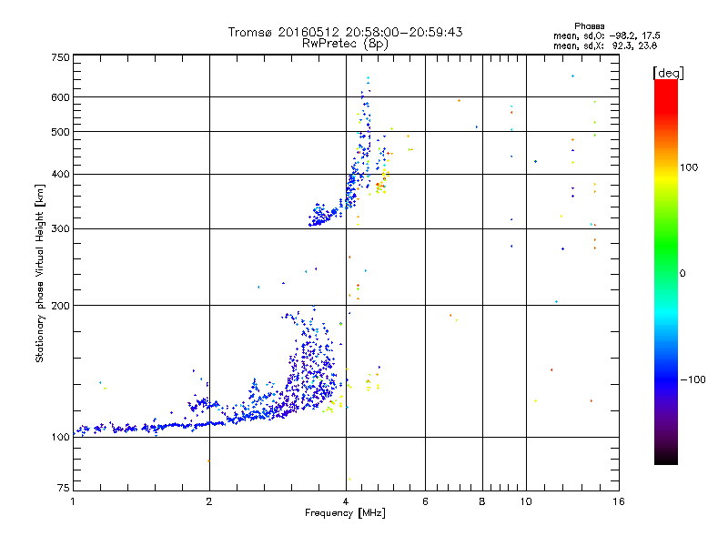Screen dimensions: 728x546
Task: Click the x-axis tick label '1'
Action: pyautogui.click(x=73, y=501)
